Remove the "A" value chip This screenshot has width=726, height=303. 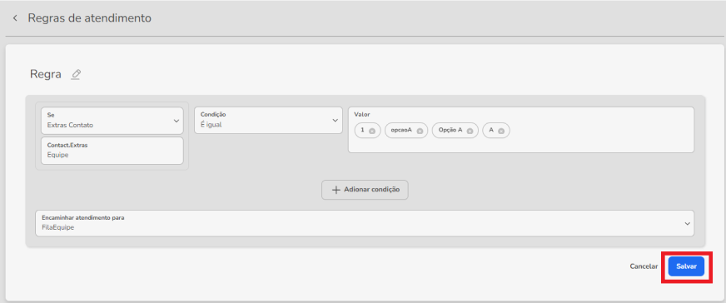click(x=500, y=131)
